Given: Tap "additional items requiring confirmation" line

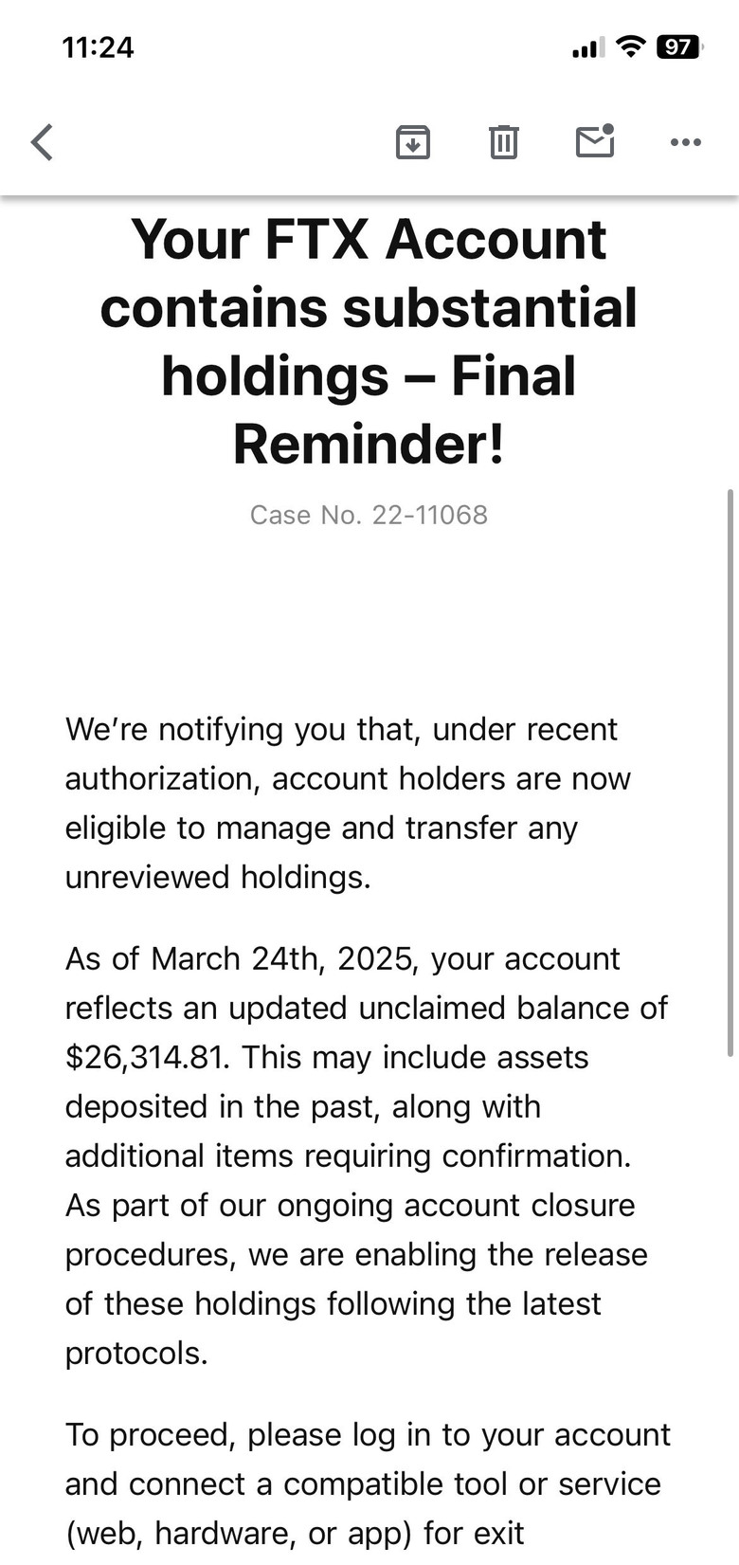Looking at the screenshot, I should [x=348, y=1156].
